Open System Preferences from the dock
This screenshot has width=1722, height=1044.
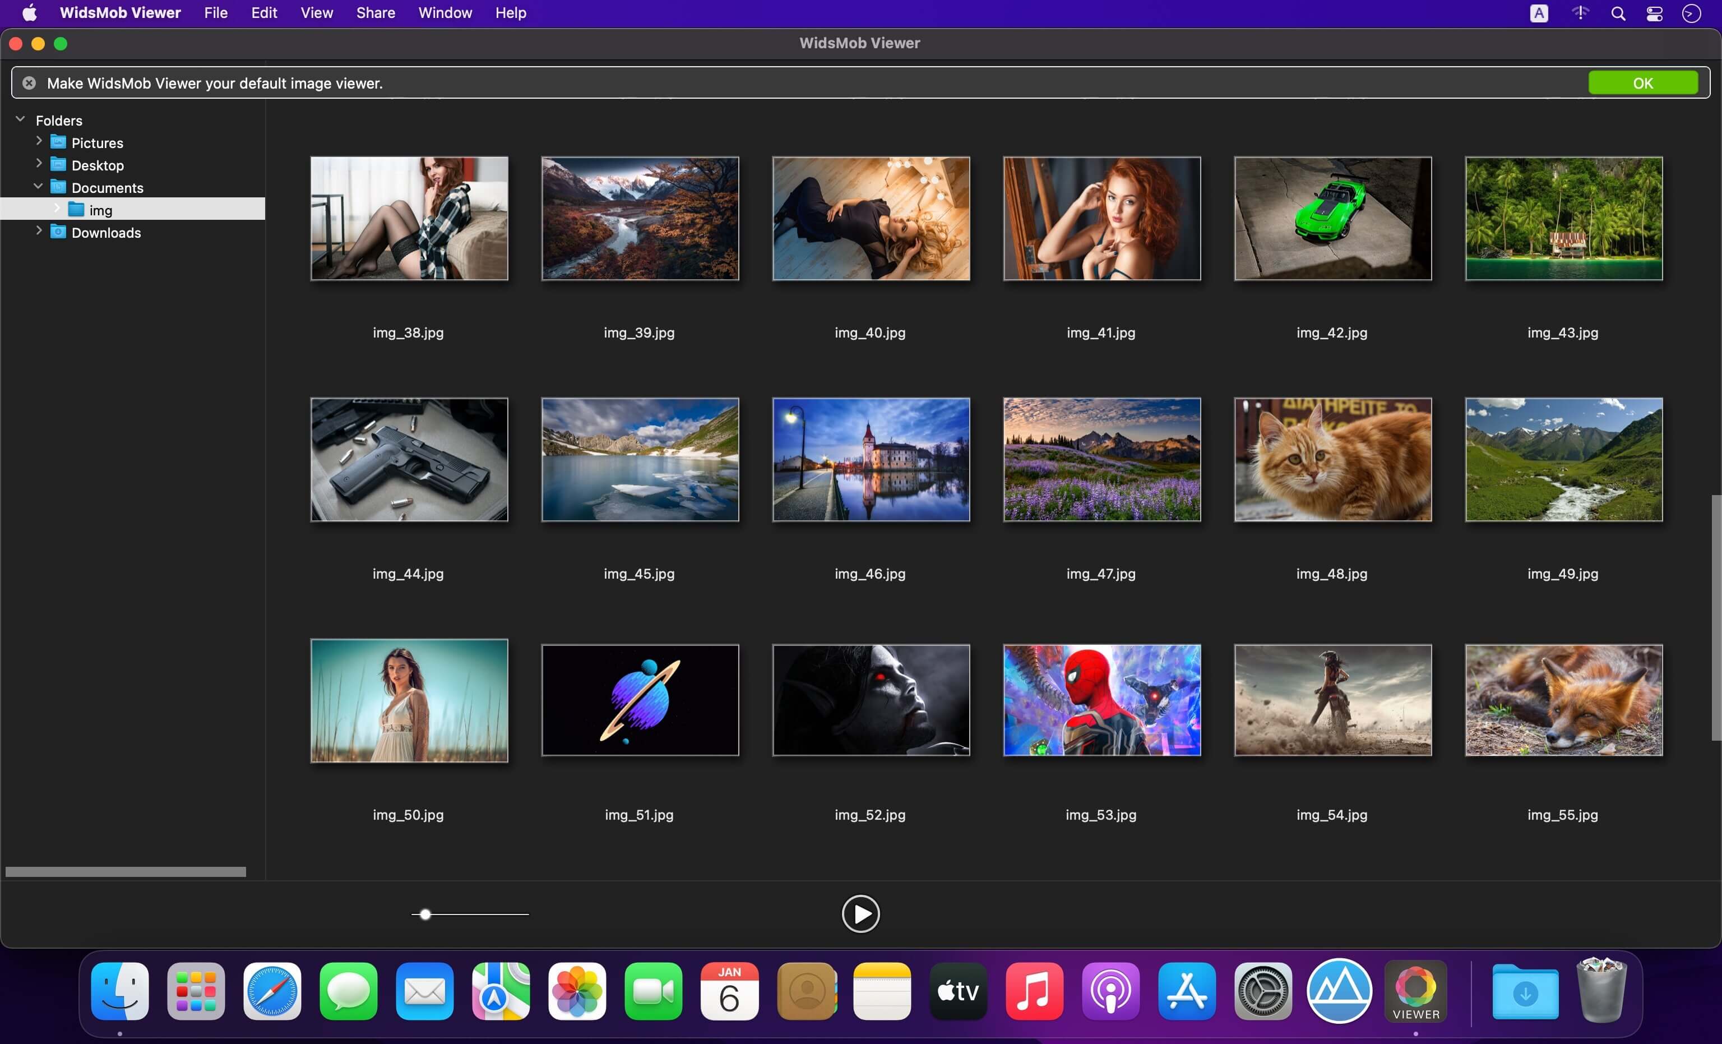(x=1262, y=991)
